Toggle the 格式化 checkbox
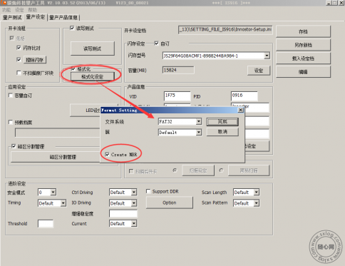This screenshot has width=345, height=266. [x=73, y=69]
